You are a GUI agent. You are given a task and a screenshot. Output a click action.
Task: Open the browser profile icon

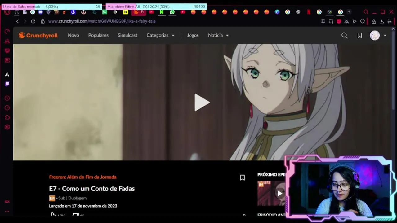click(x=374, y=21)
